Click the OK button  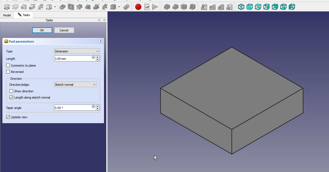(x=42, y=30)
